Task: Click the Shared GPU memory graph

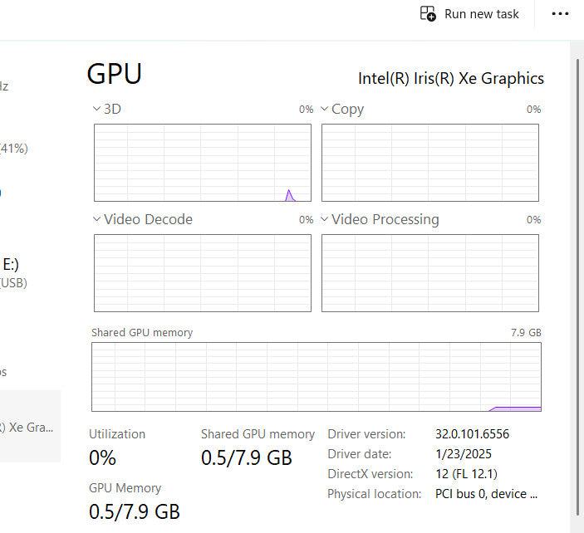Action: [x=316, y=376]
